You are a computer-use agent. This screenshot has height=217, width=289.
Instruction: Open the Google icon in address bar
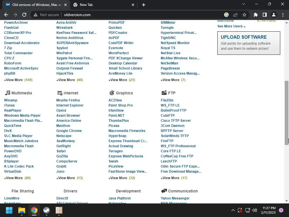click(x=226, y=15)
